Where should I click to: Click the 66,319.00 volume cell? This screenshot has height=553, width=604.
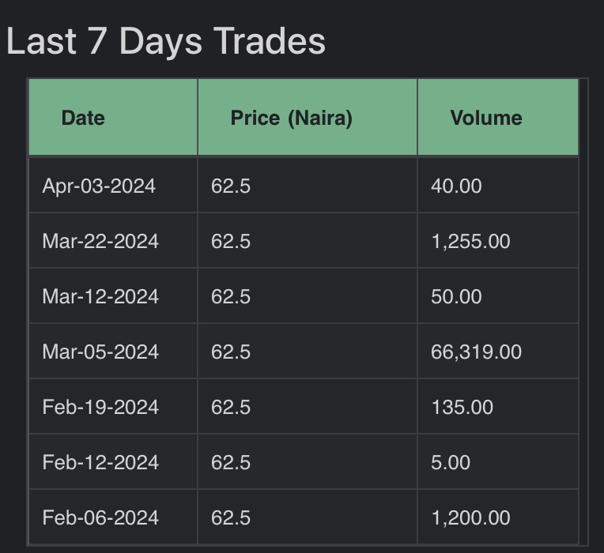[x=476, y=352]
